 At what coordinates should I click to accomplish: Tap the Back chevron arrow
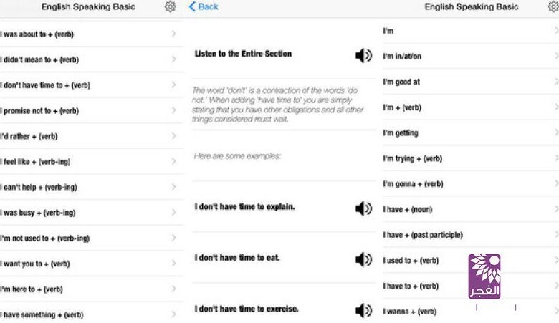click(x=192, y=6)
